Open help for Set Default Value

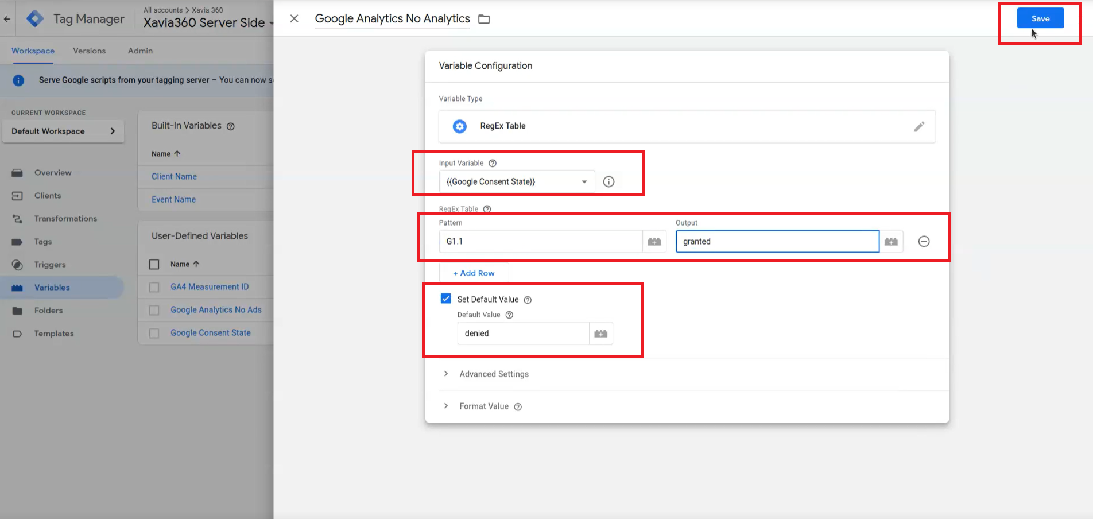point(528,300)
